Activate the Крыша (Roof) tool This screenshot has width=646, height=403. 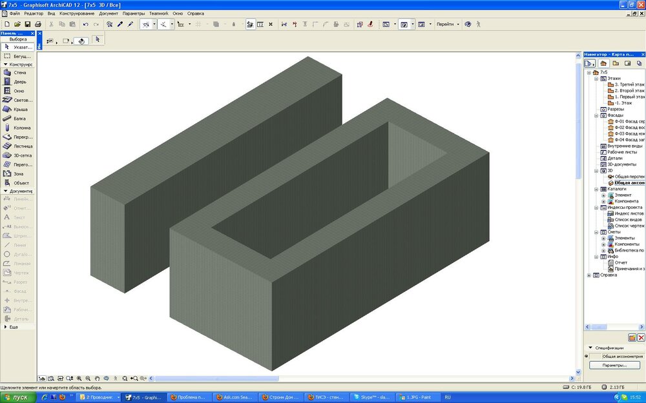(x=19, y=110)
